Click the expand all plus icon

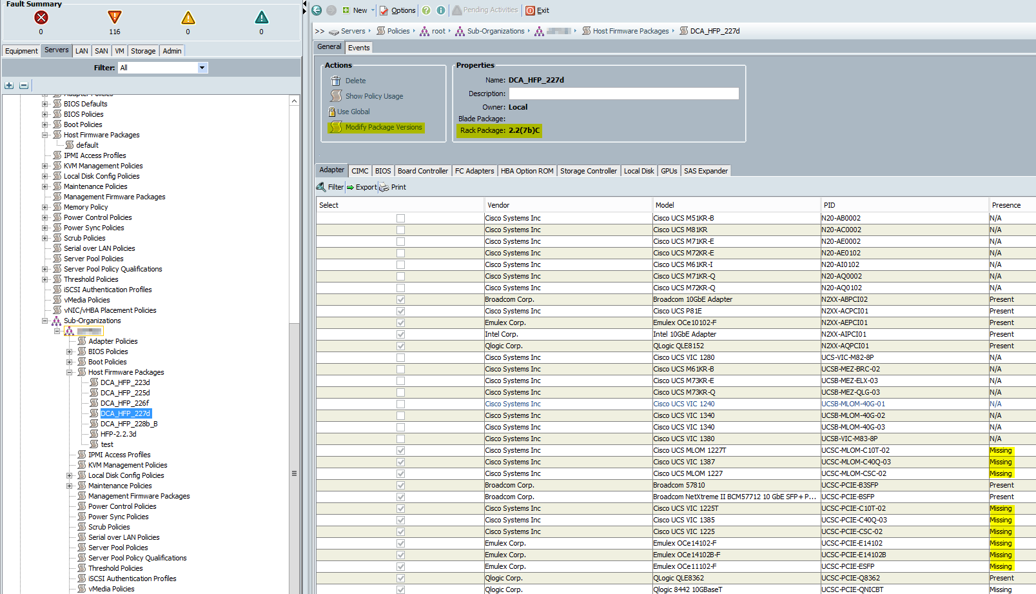[x=9, y=85]
